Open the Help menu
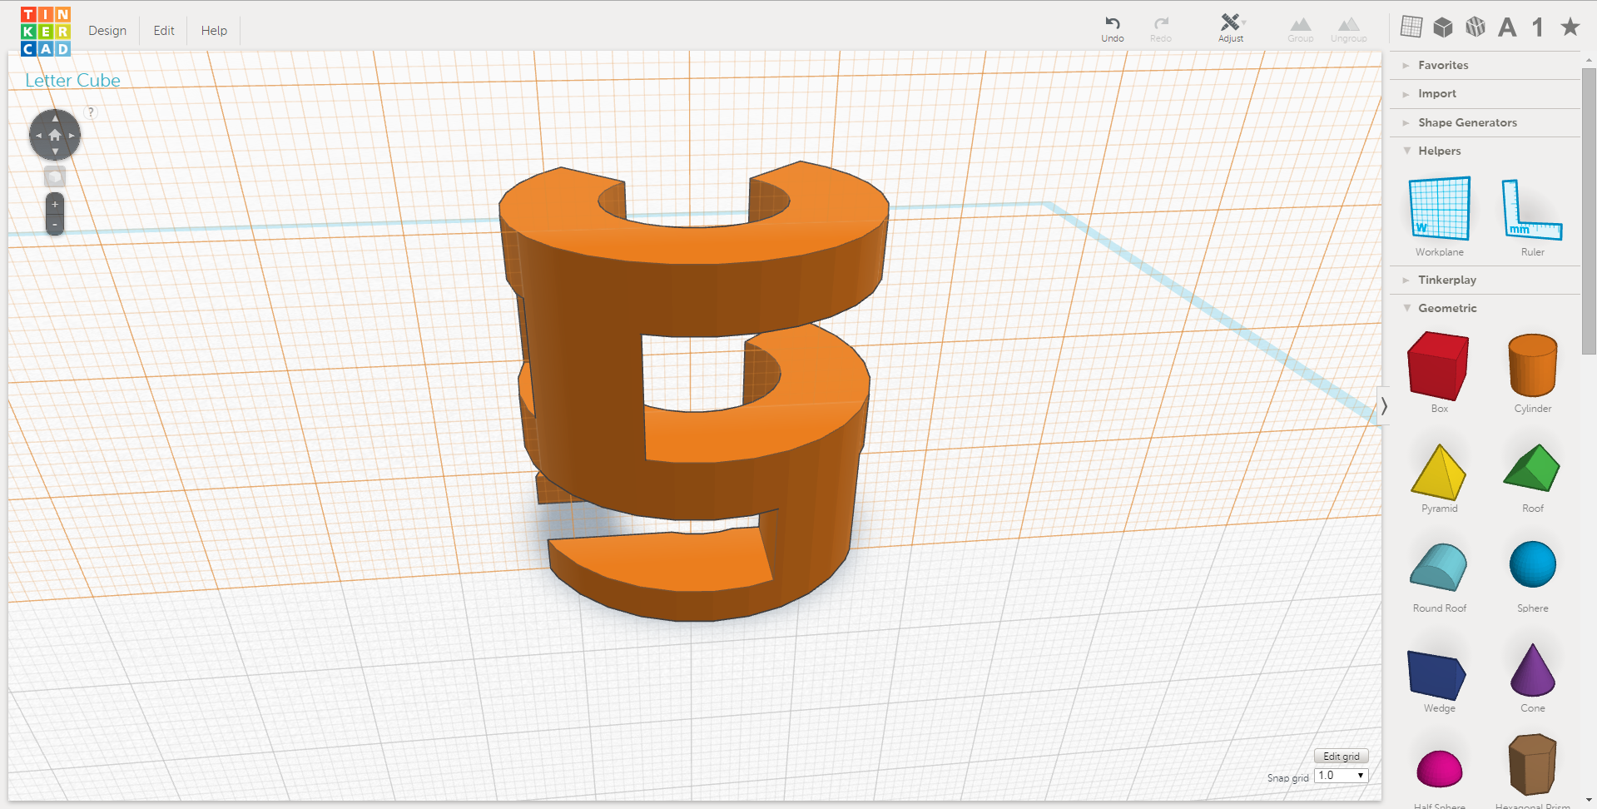This screenshot has width=1597, height=809. click(213, 30)
